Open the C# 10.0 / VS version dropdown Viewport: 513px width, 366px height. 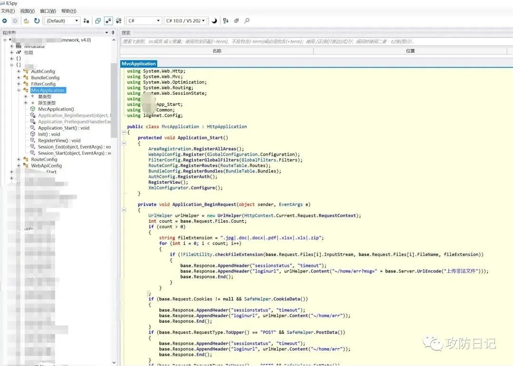(x=185, y=21)
